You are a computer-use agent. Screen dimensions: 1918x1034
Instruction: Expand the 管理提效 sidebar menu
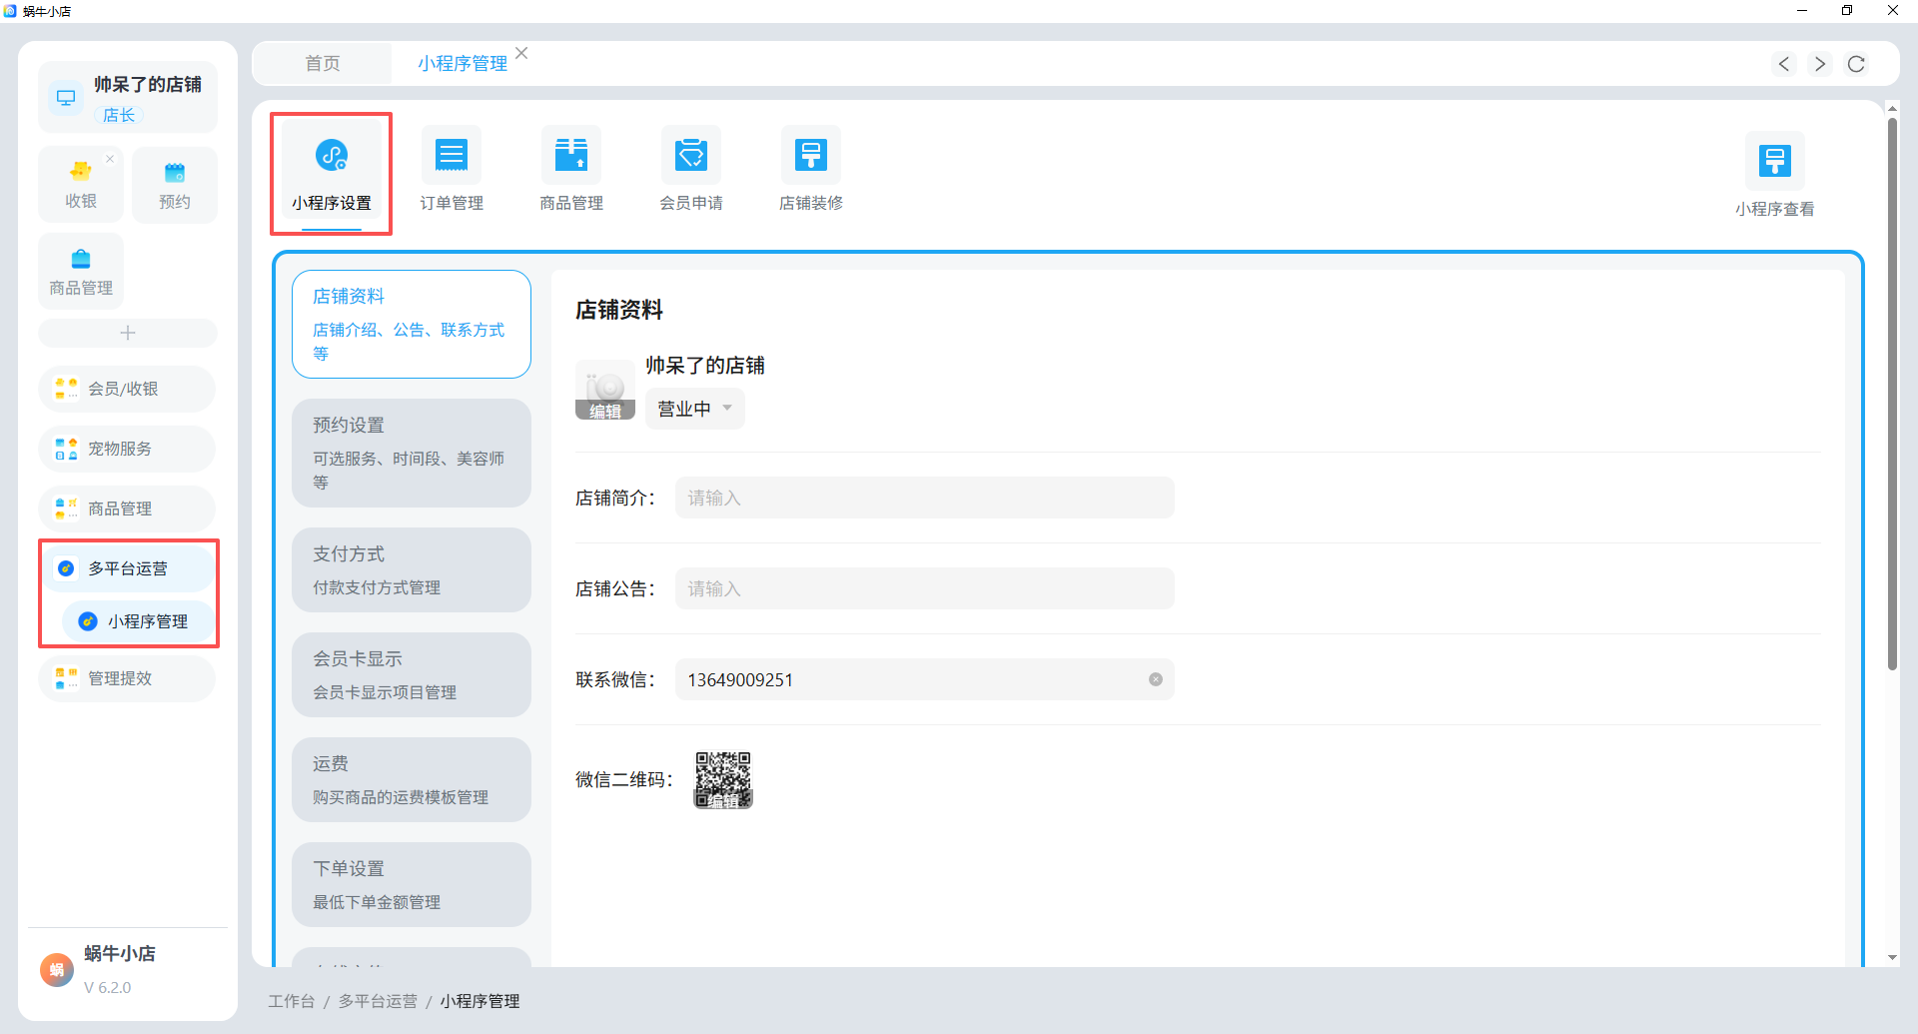[x=128, y=678]
